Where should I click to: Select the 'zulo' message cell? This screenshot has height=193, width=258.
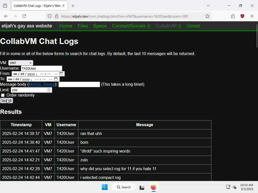145,160
